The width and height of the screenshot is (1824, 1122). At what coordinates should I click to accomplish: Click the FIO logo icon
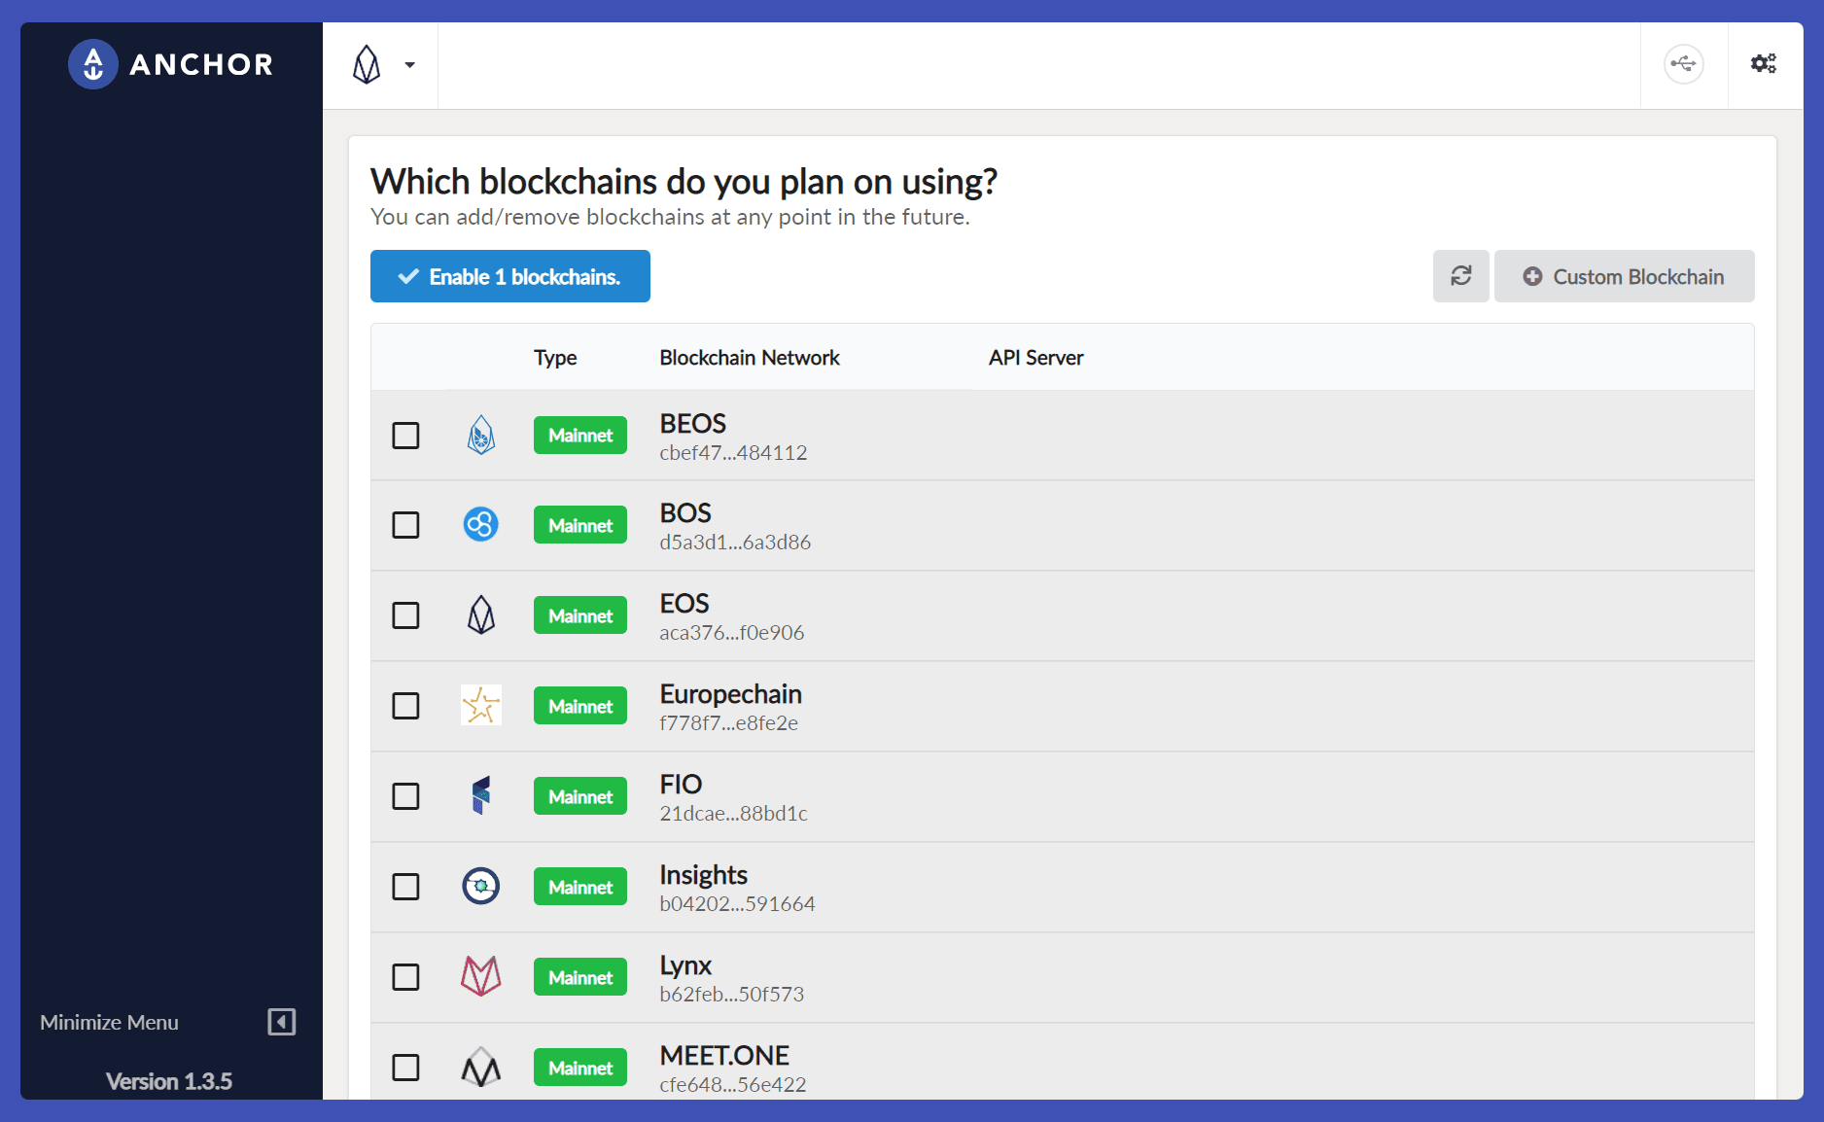[x=481, y=795]
